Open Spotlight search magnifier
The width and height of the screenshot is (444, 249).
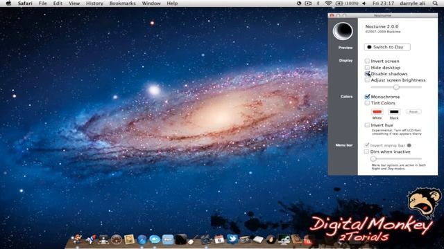[435, 3]
